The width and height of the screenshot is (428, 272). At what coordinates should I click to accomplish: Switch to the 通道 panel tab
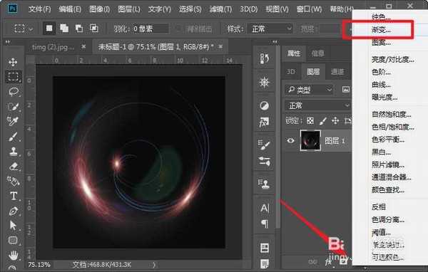tap(337, 72)
